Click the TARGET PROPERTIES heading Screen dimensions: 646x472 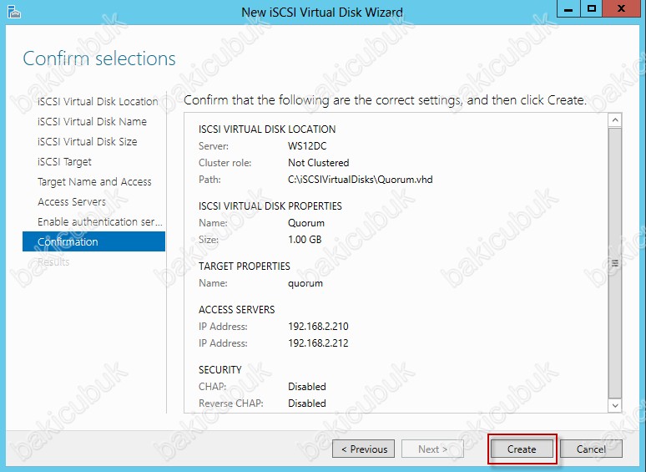click(245, 266)
